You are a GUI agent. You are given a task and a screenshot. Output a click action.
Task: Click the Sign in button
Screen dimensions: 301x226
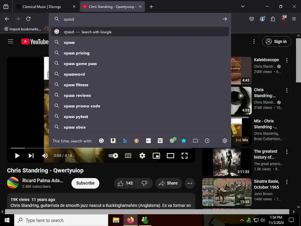pos(277,41)
